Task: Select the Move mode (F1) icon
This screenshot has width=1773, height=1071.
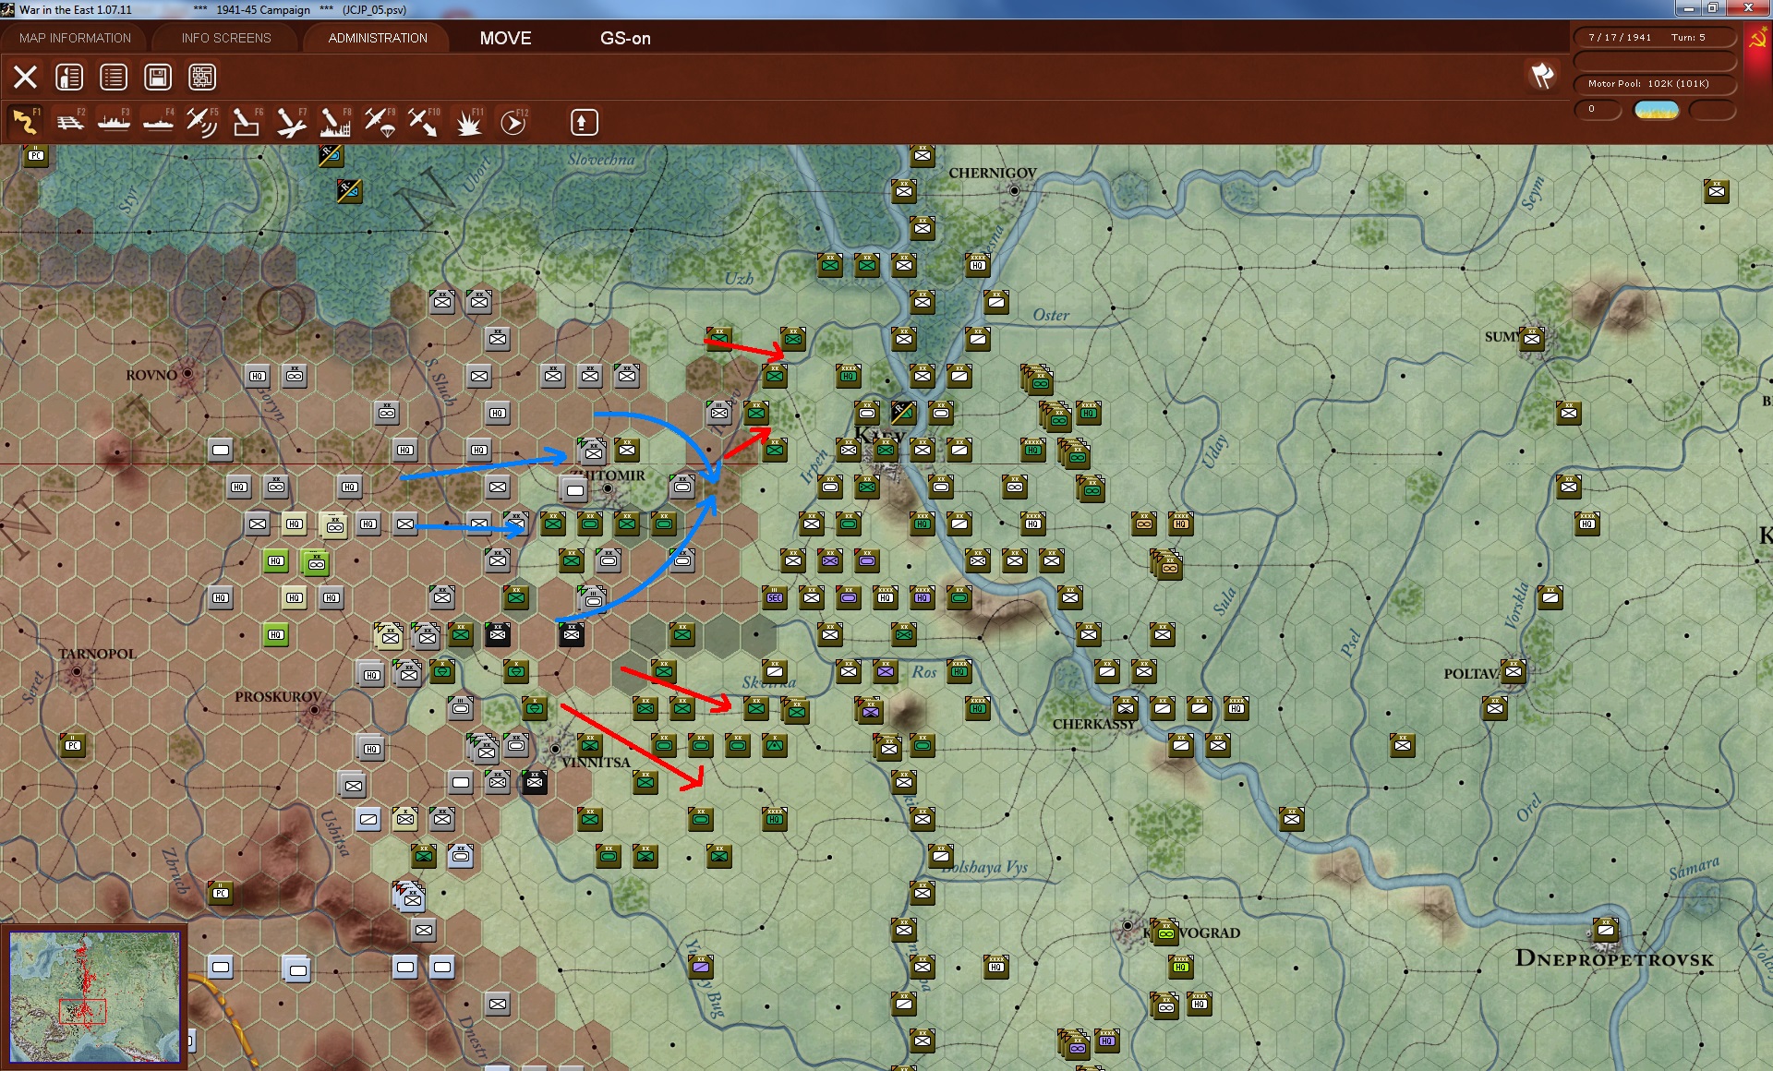Action: (x=25, y=122)
